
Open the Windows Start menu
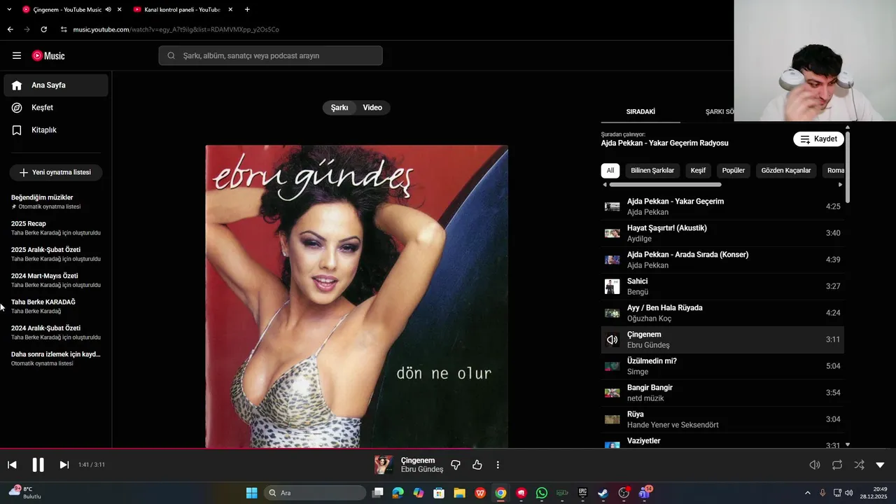pyautogui.click(x=252, y=493)
